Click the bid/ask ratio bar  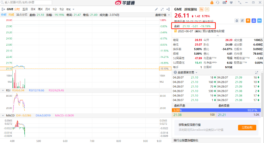(217, 110)
